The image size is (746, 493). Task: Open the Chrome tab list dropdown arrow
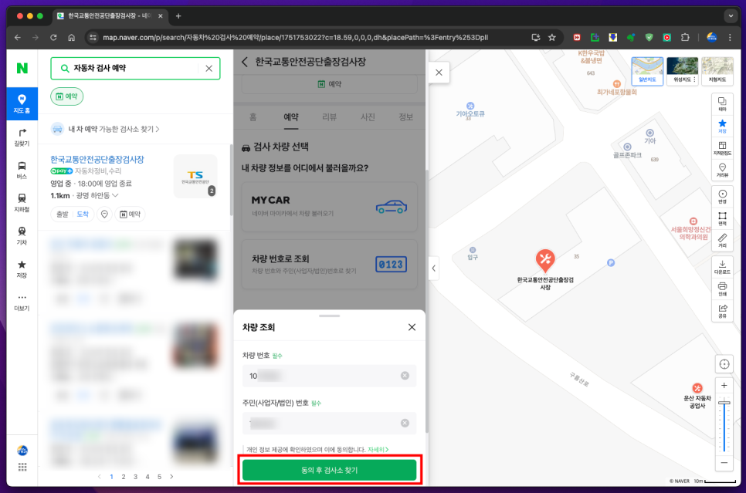tap(731, 15)
